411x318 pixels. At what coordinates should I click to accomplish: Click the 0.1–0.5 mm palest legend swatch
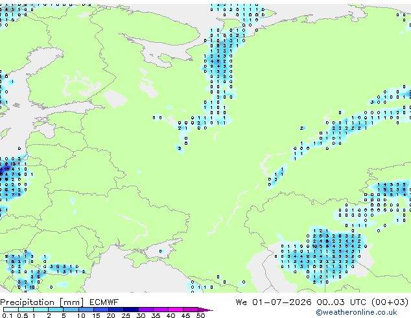point(11,310)
